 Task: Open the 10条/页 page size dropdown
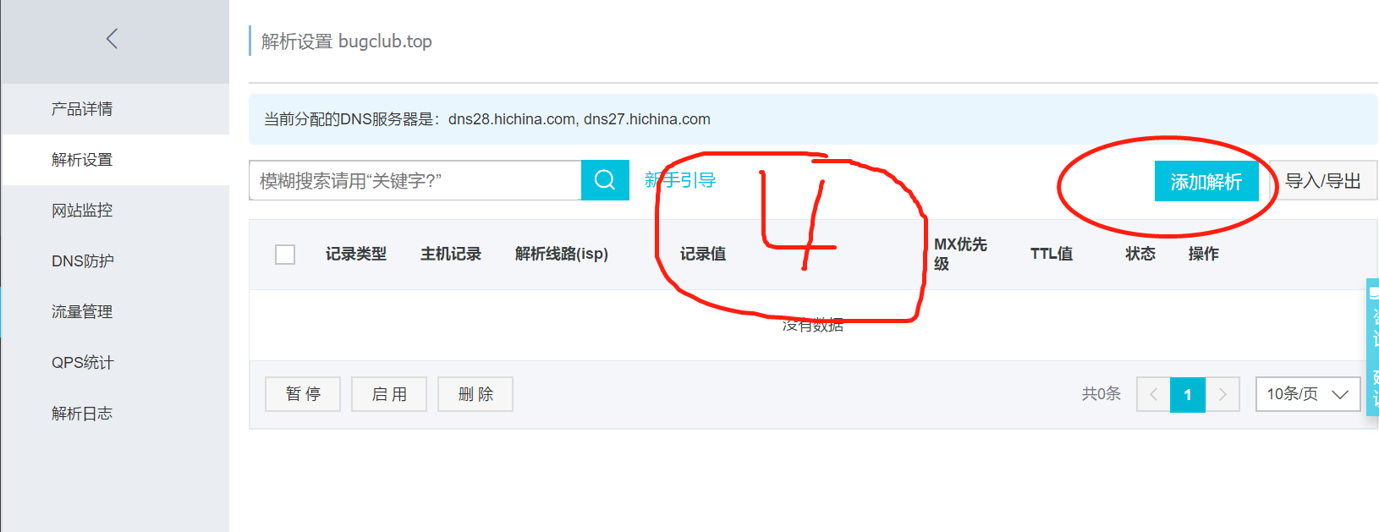pyautogui.click(x=1308, y=394)
